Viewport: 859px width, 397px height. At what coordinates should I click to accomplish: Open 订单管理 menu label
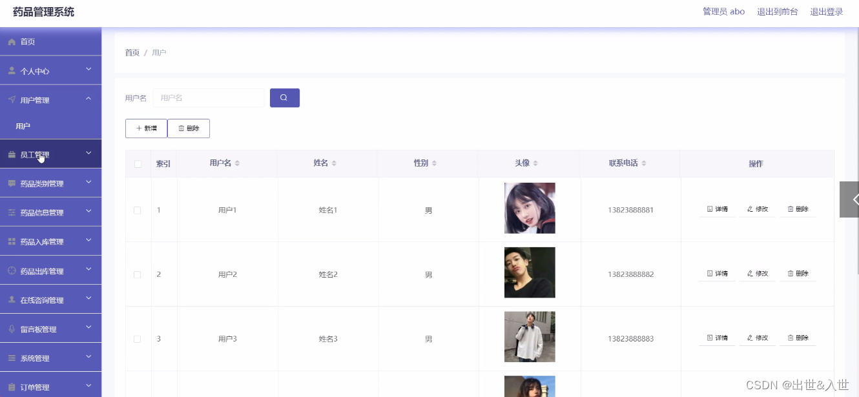[35, 387]
